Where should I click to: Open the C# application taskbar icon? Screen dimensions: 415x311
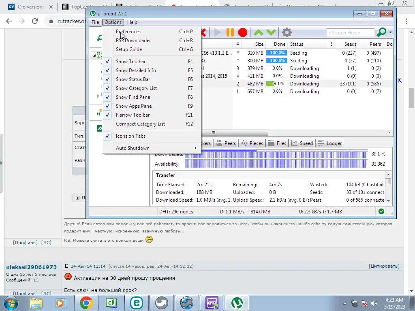click(x=111, y=303)
